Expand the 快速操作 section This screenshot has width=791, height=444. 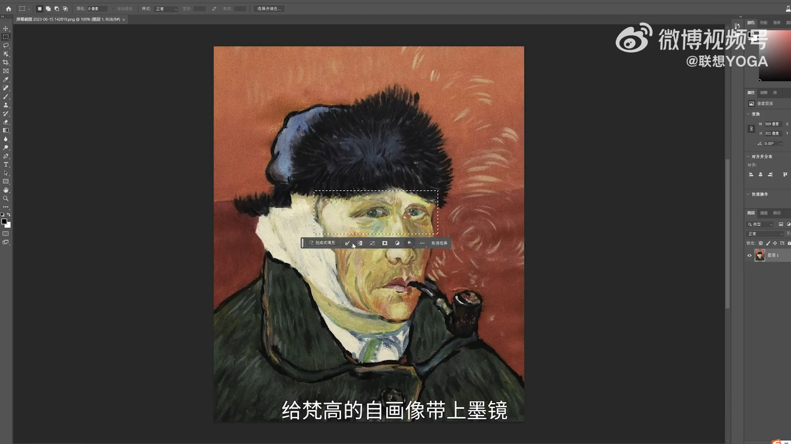(748, 194)
